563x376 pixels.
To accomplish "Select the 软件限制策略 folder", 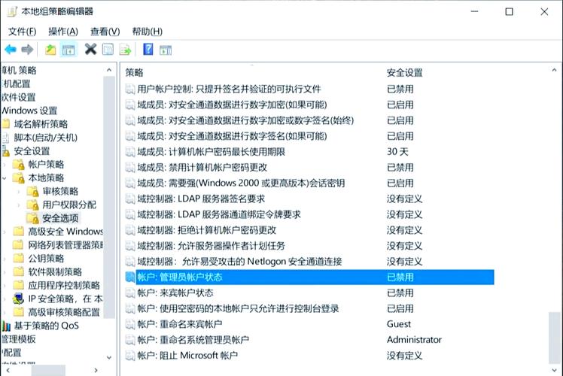I will point(55,271).
